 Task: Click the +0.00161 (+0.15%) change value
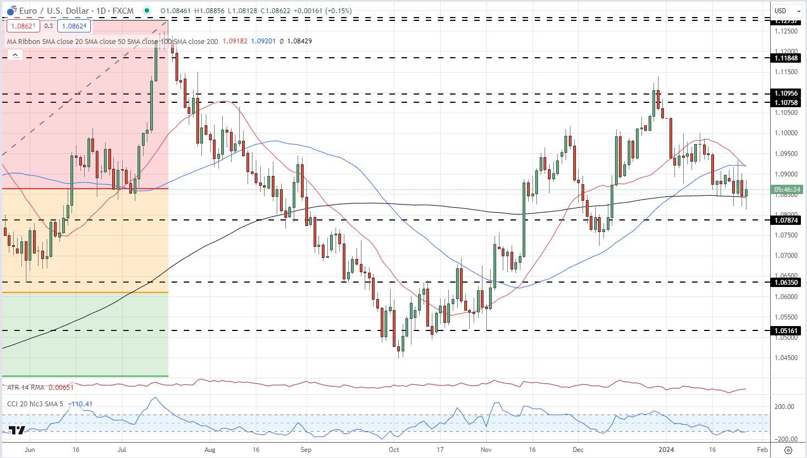coord(323,11)
